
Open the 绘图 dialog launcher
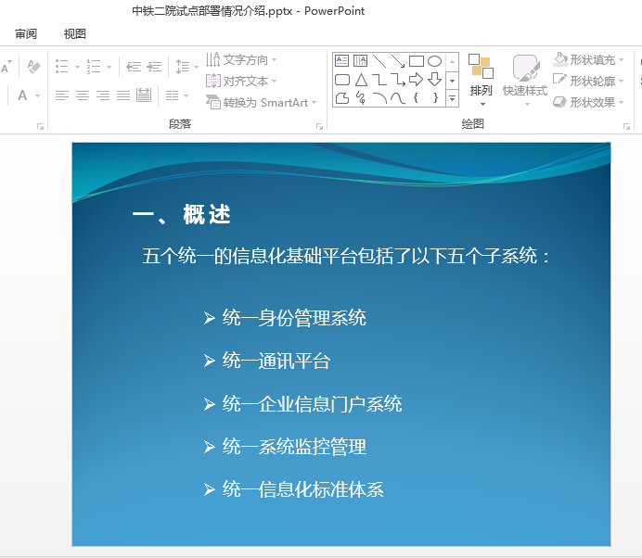coord(626,127)
